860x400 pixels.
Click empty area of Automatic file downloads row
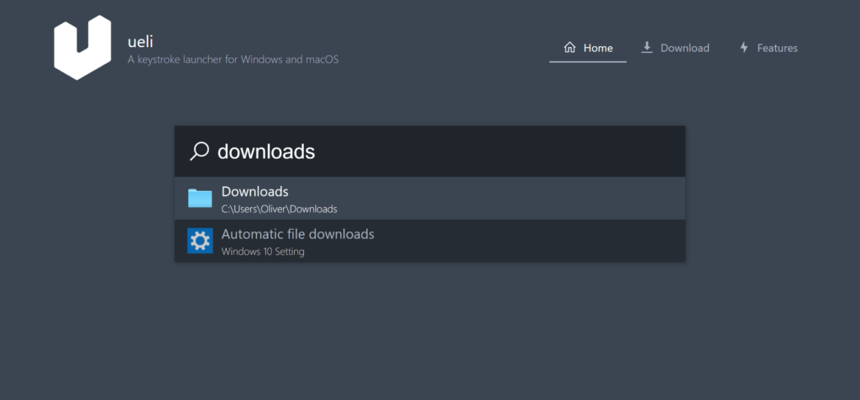[x=527, y=242]
